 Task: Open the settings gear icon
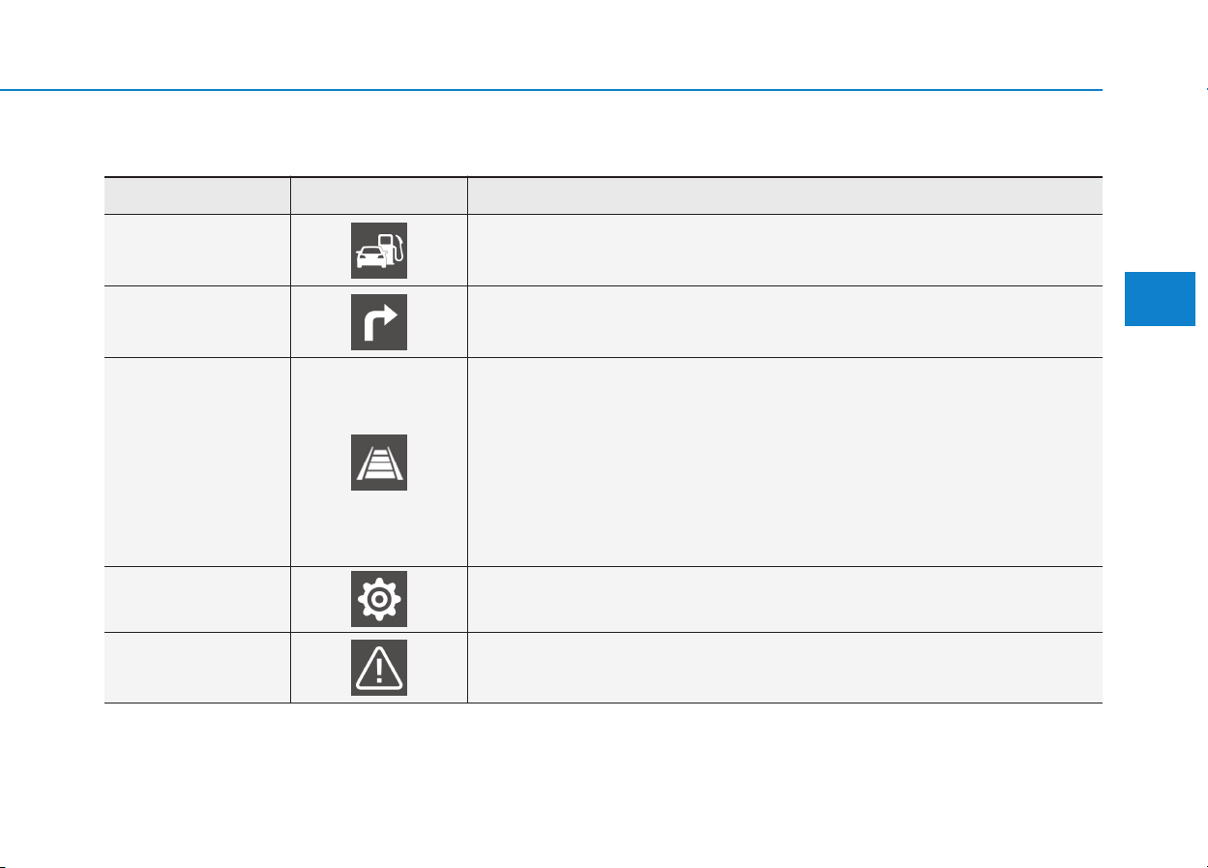(x=378, y=600)
